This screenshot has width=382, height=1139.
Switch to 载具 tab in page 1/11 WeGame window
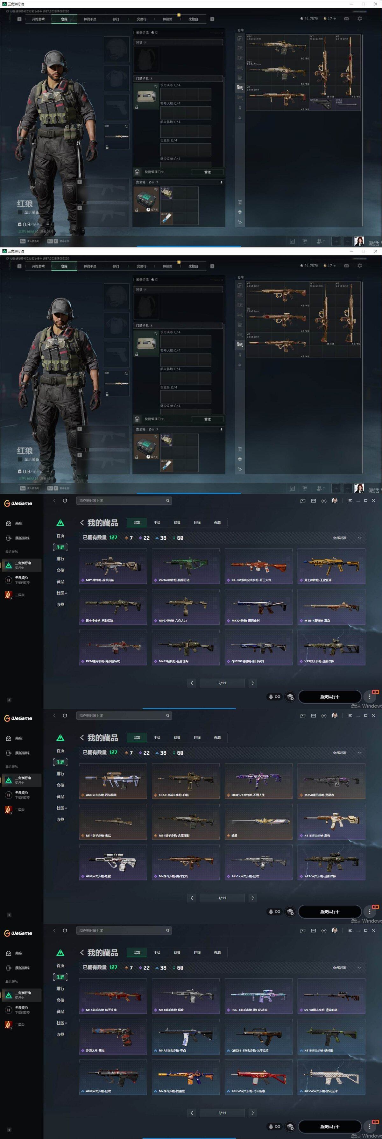point(177,737)
